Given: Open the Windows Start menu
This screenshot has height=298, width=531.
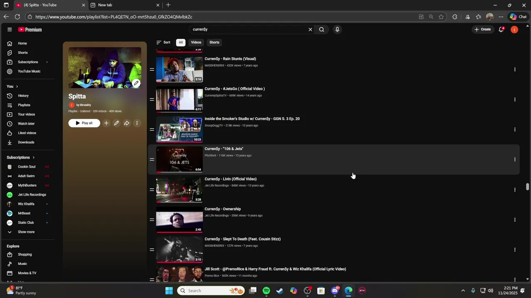Looking at the screenshot, I should (x=169, y=291).
